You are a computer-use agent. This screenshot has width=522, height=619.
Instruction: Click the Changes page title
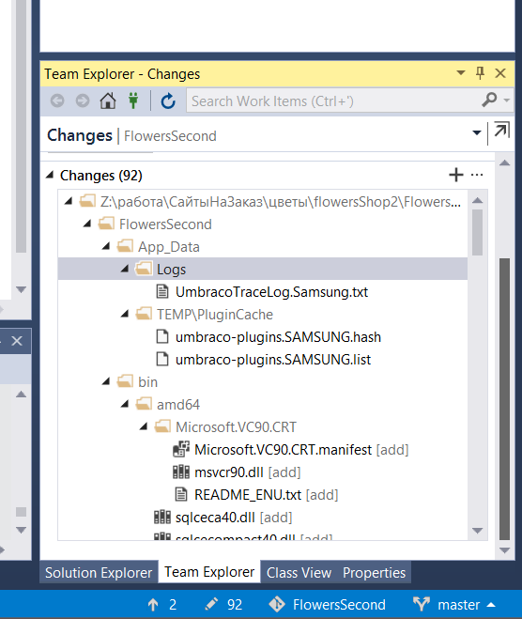tap(80, 135)
